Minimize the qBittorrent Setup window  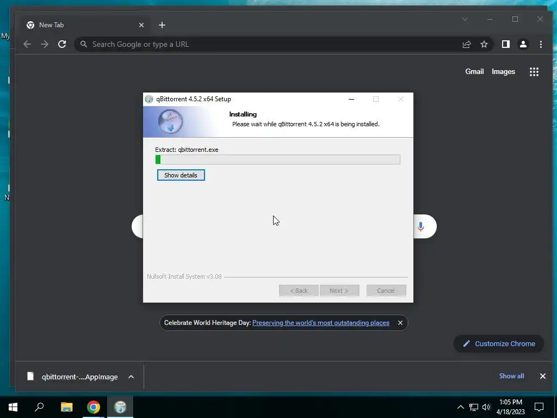click(x=351, y=99)
